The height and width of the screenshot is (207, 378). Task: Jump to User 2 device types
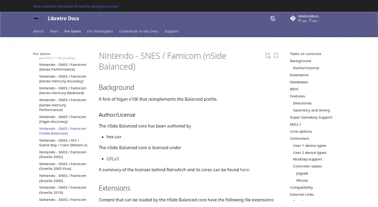click(x=309, y=153)
